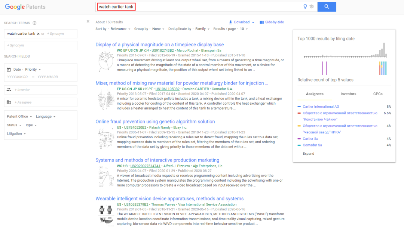This screenshot has width=404, height=231.
Task: Click timepiece display patent drawing thumbnail
Action: [x=106, y=61]
